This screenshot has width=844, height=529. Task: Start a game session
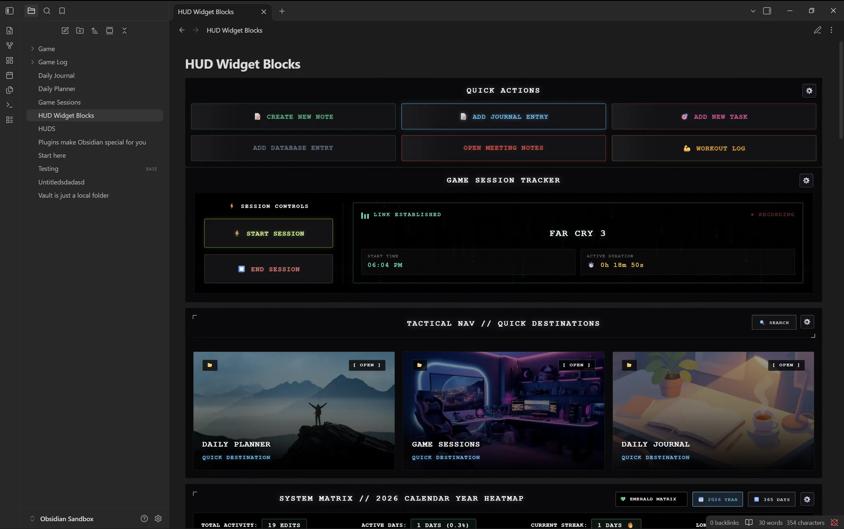click(269, 233)
